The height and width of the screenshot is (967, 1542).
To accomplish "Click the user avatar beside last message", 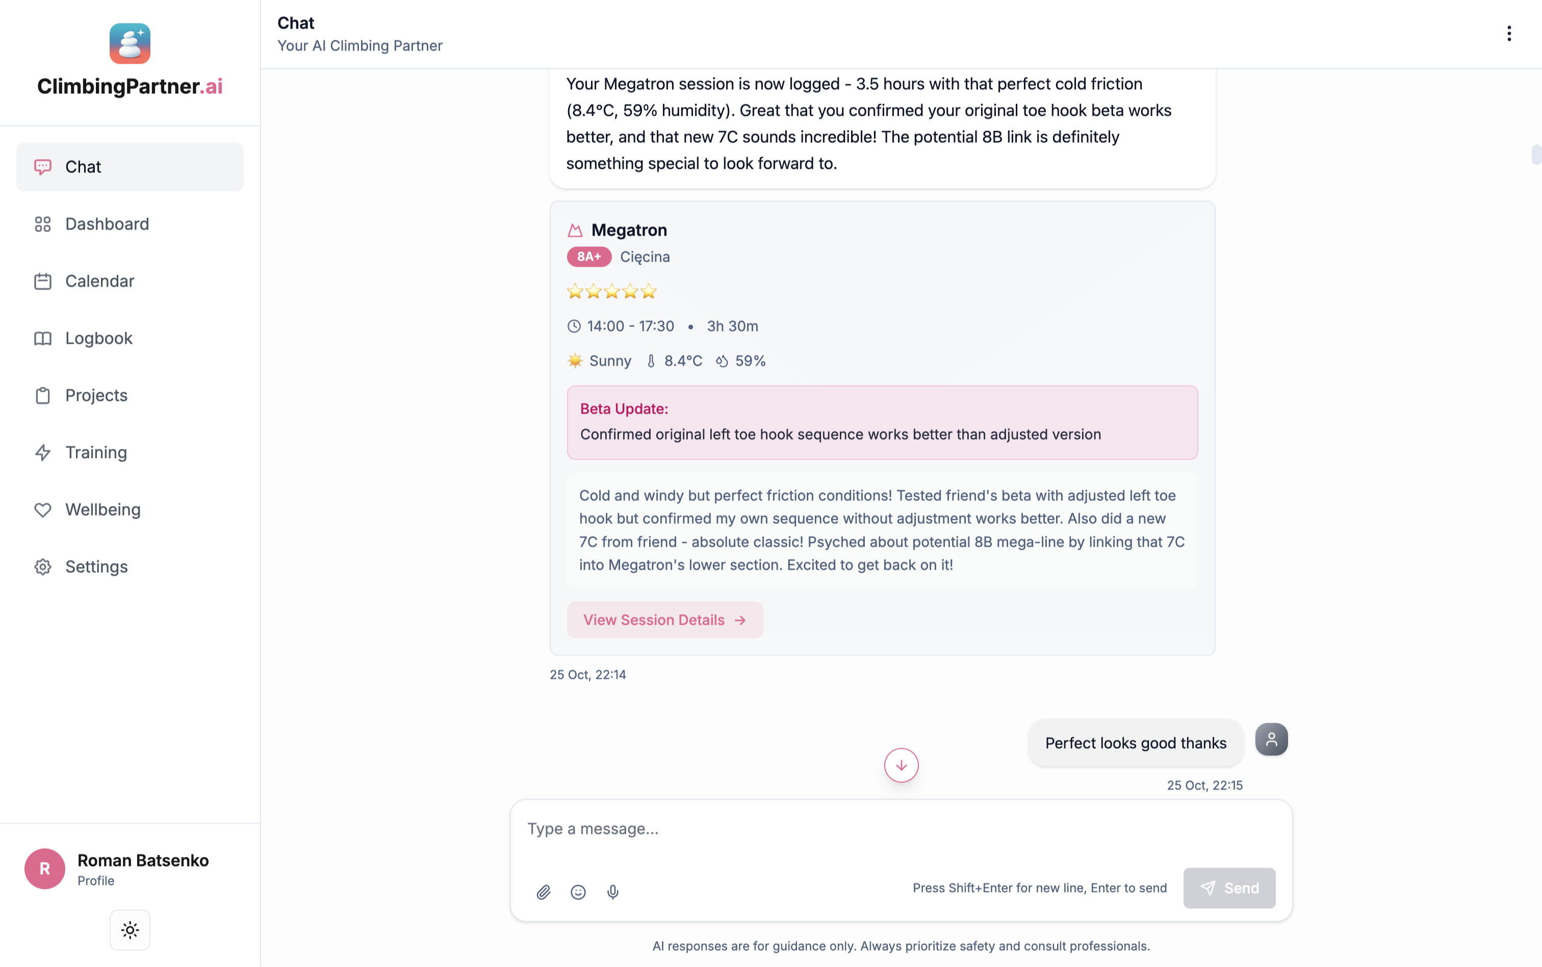I will coord(1271,740).
